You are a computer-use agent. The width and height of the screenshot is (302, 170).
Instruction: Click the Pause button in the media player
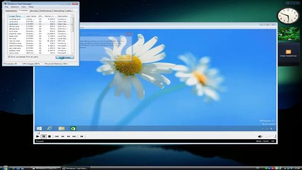pos(44,136)
